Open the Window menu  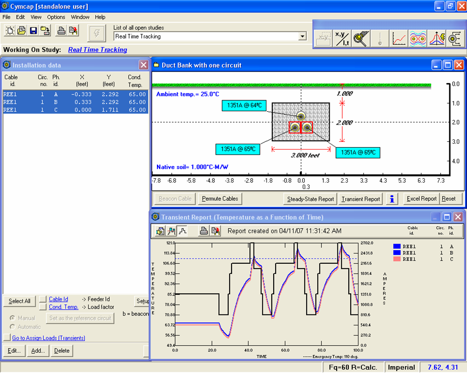80,17
